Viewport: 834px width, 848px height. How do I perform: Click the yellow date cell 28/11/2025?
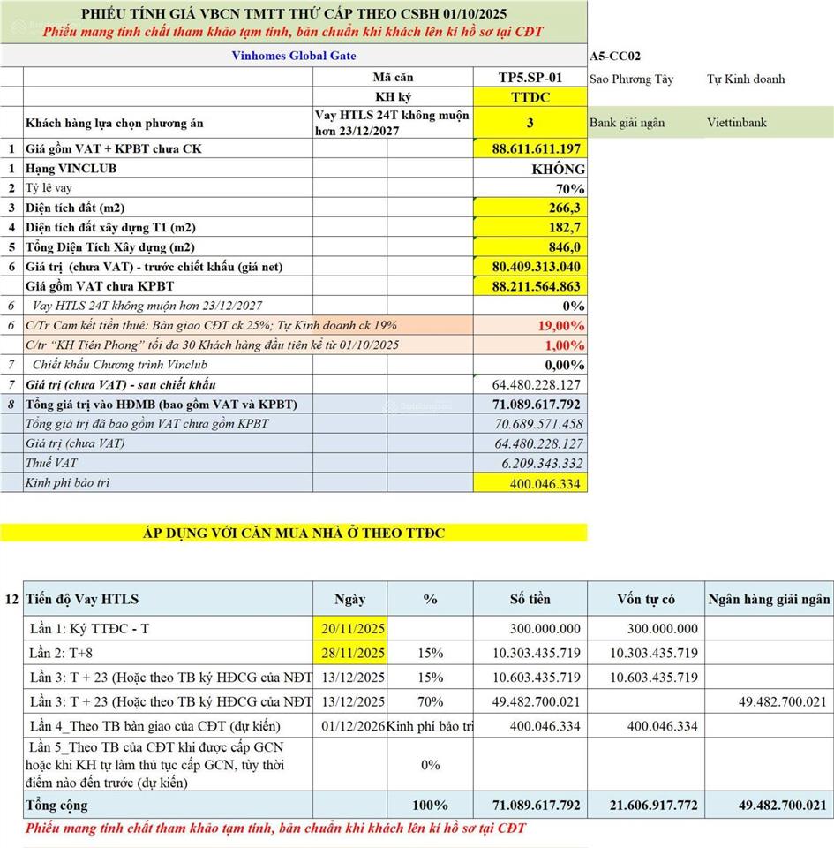click(350, 653)
